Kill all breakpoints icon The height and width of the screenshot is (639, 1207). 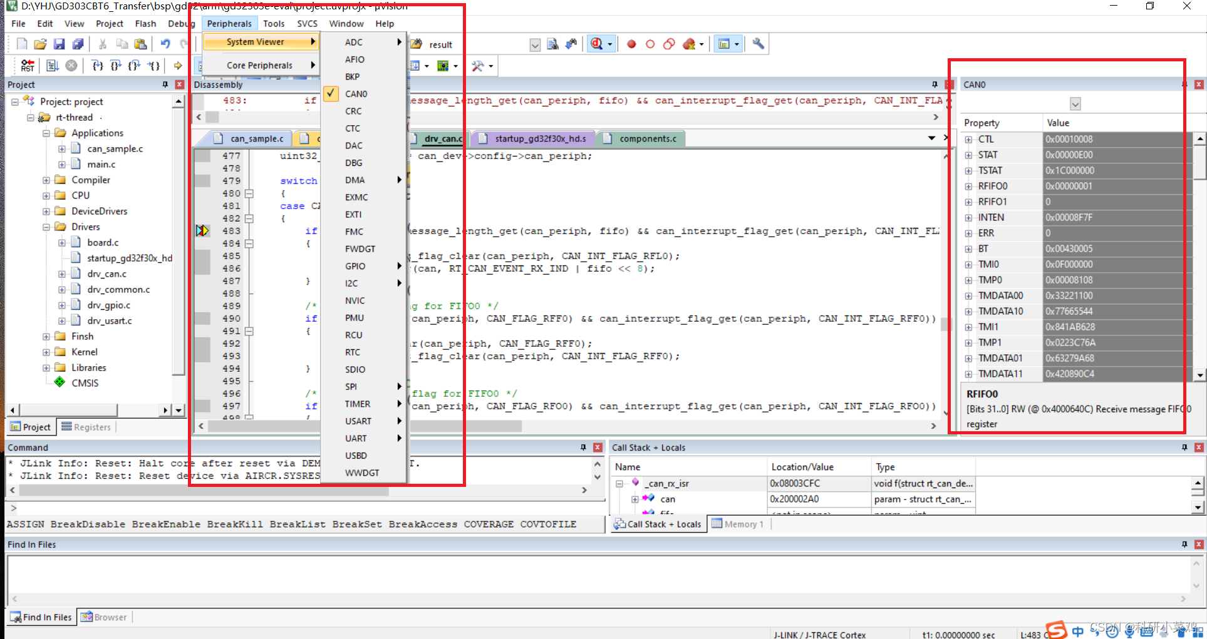click(689, 44)
